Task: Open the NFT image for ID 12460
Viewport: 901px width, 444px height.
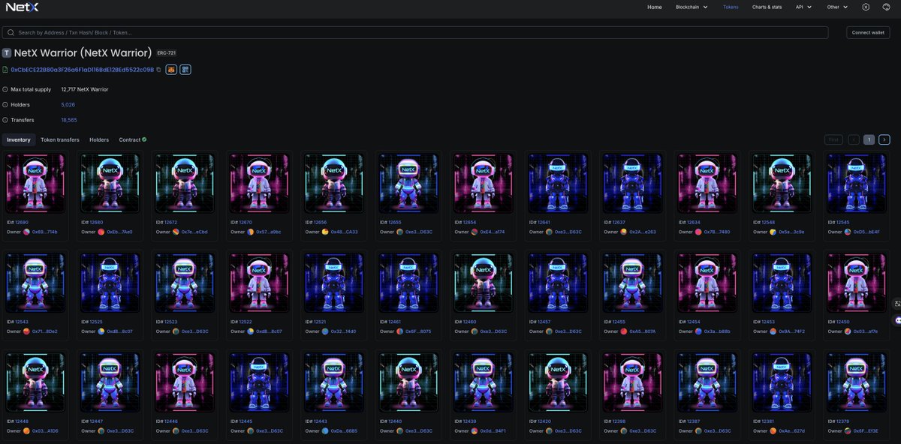Action: click(483, 283)
